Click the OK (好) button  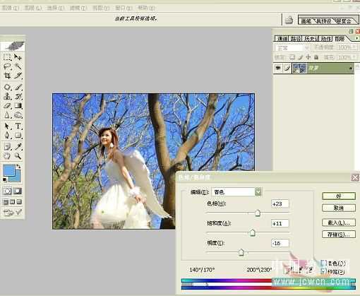tap(338, 196)
